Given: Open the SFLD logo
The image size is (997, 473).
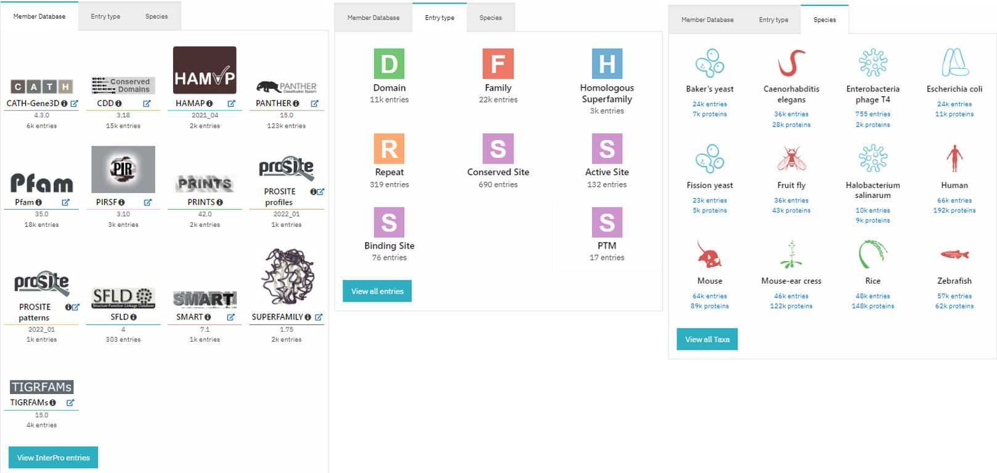Looking at the screenshot, I should pyautogui.click(x=123, y=298).
